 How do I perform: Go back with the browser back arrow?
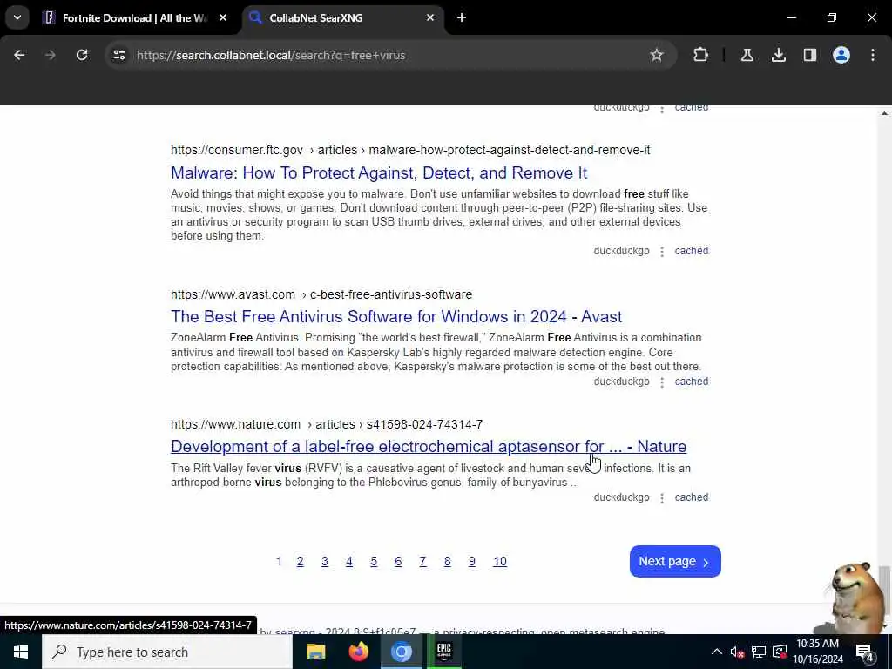point(19,55)
